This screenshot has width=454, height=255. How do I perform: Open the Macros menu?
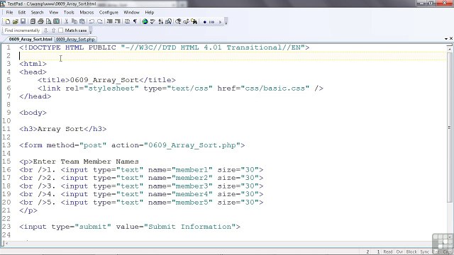pyautogui.click(x=87, y=13)
